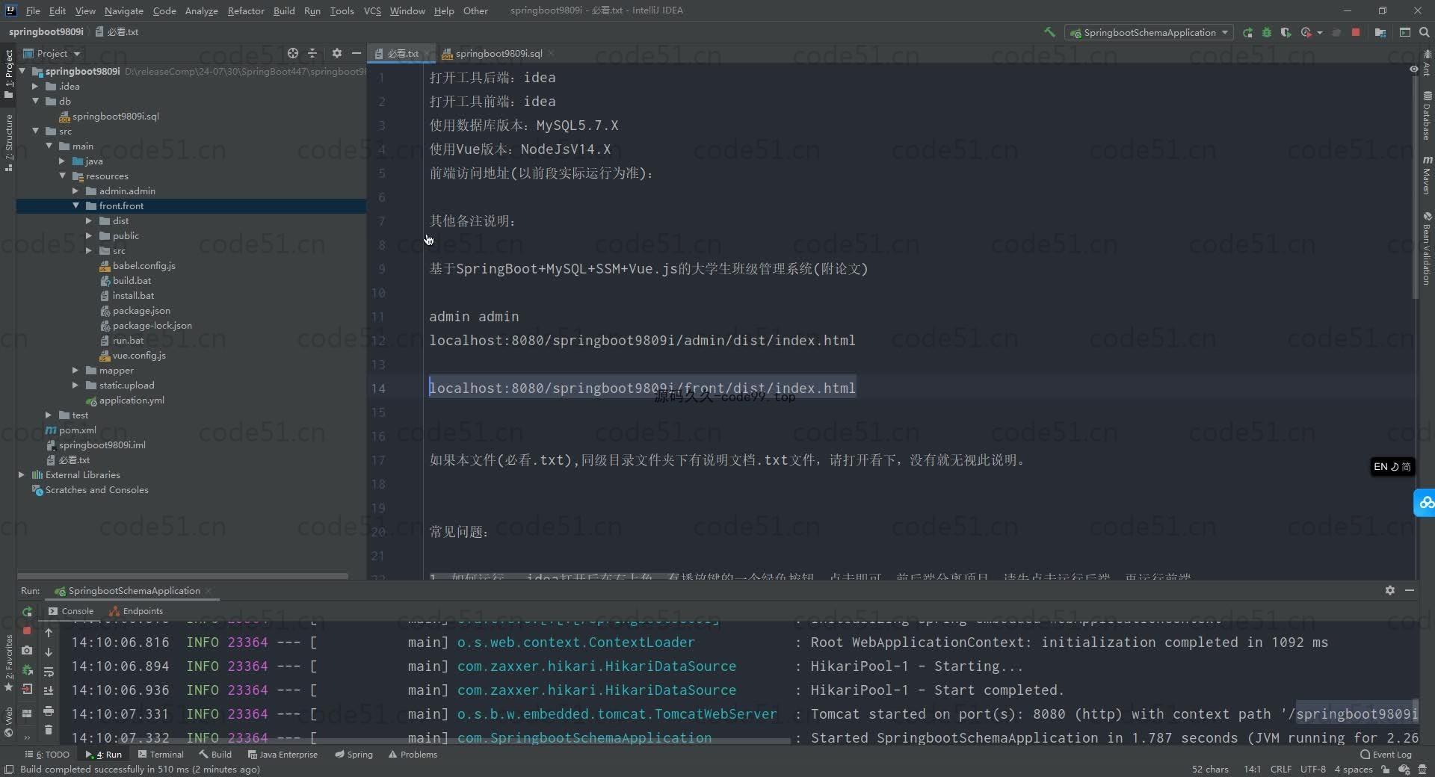The width and height of the screenshot is (1435, 777).
Task: Click the UTF-8 encoding in status bar
Action: pyautogui.click(x=1312, y=770)
